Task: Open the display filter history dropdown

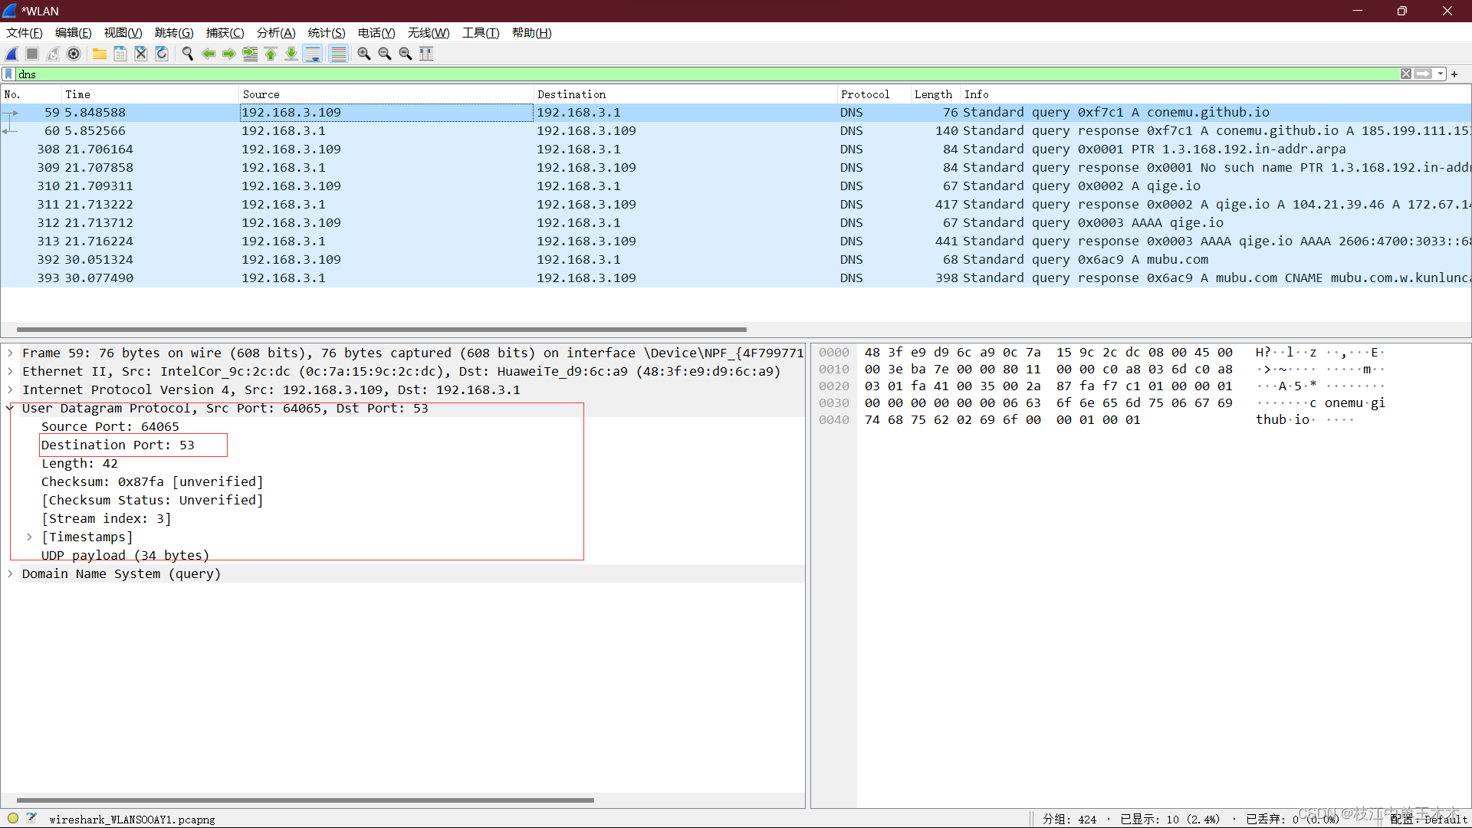Action: [1441, 74]
